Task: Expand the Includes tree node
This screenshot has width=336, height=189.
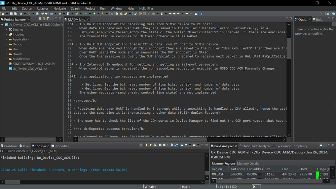Action: coord(6,35)
